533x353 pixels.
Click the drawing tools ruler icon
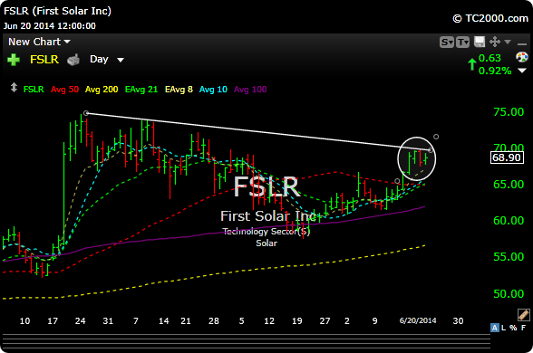pos(524,315)
